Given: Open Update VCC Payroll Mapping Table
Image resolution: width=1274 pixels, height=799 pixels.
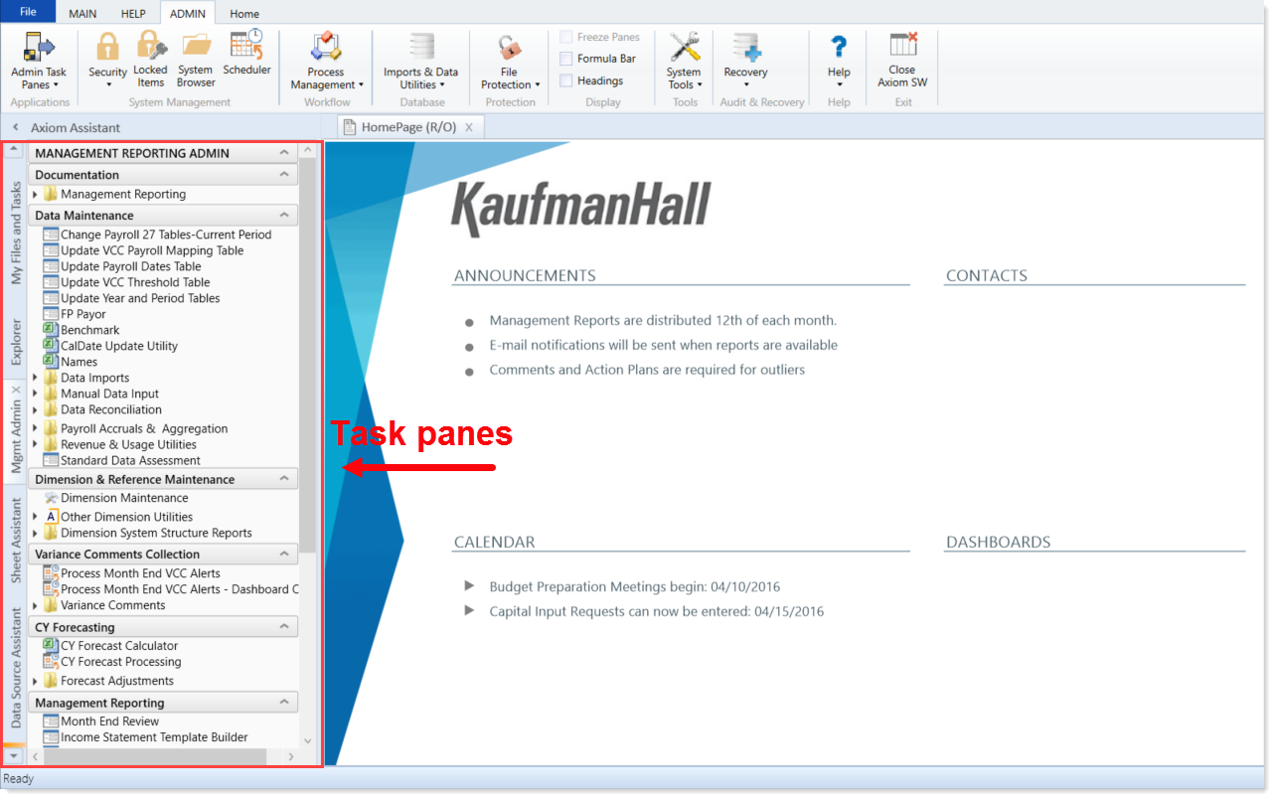Looking at the screenshot, I should (x=143, y=250).
